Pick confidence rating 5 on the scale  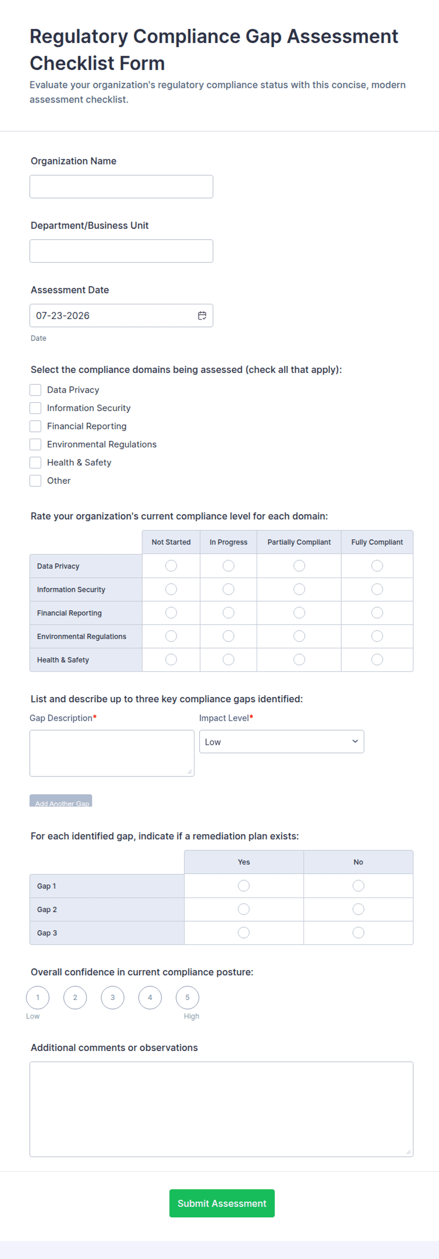[x=187, y=998]
